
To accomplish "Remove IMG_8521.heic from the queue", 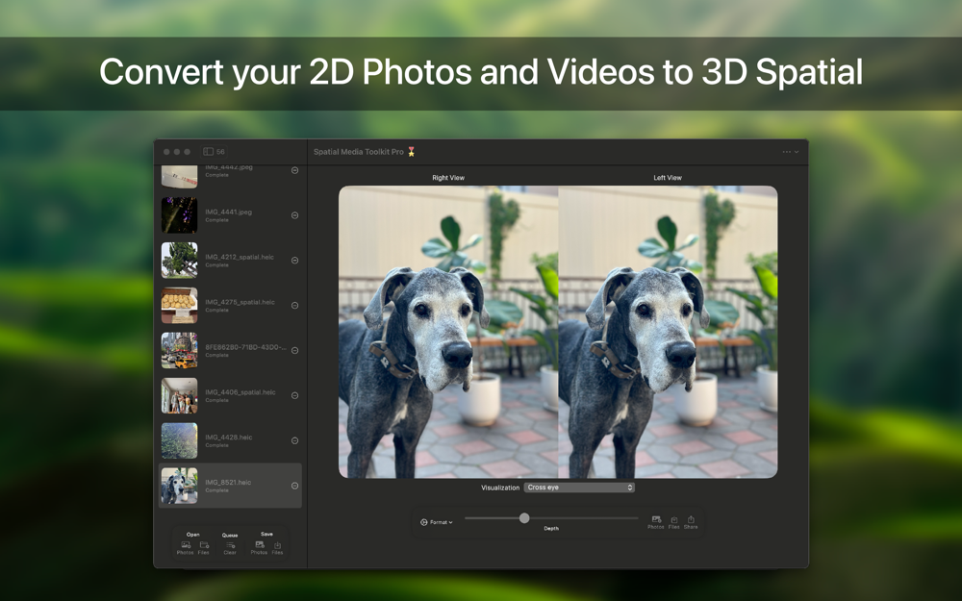I will (294, 486).
